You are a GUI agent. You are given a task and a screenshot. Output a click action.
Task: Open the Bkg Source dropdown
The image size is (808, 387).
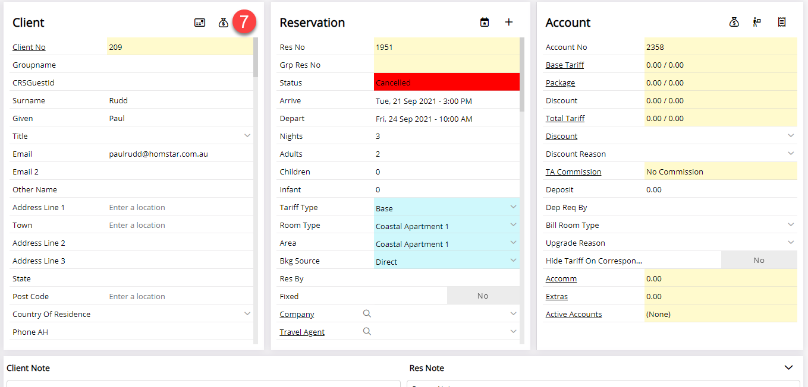(514, 261)
